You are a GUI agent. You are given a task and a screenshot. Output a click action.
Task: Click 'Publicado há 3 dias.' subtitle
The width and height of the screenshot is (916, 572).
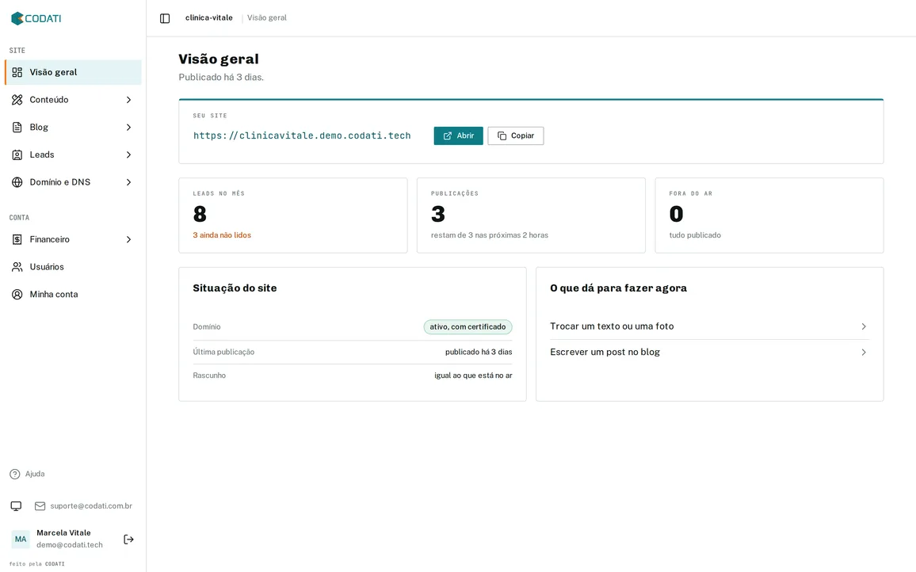tap(221, 77)
